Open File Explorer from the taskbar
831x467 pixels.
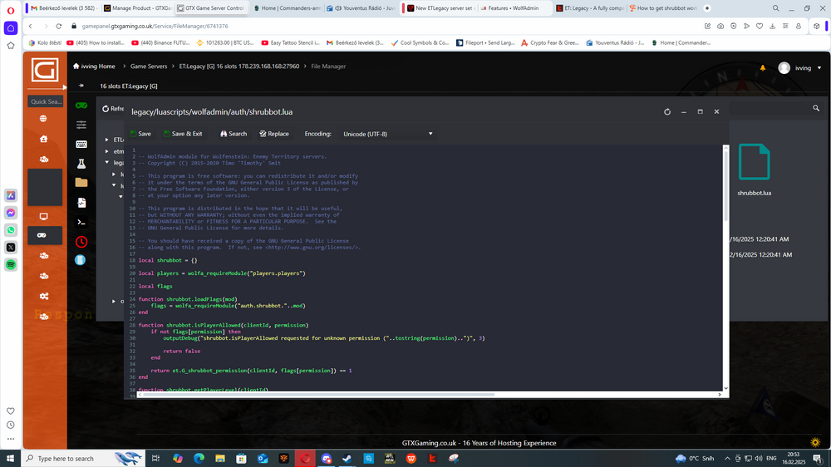tap(220, 458)
